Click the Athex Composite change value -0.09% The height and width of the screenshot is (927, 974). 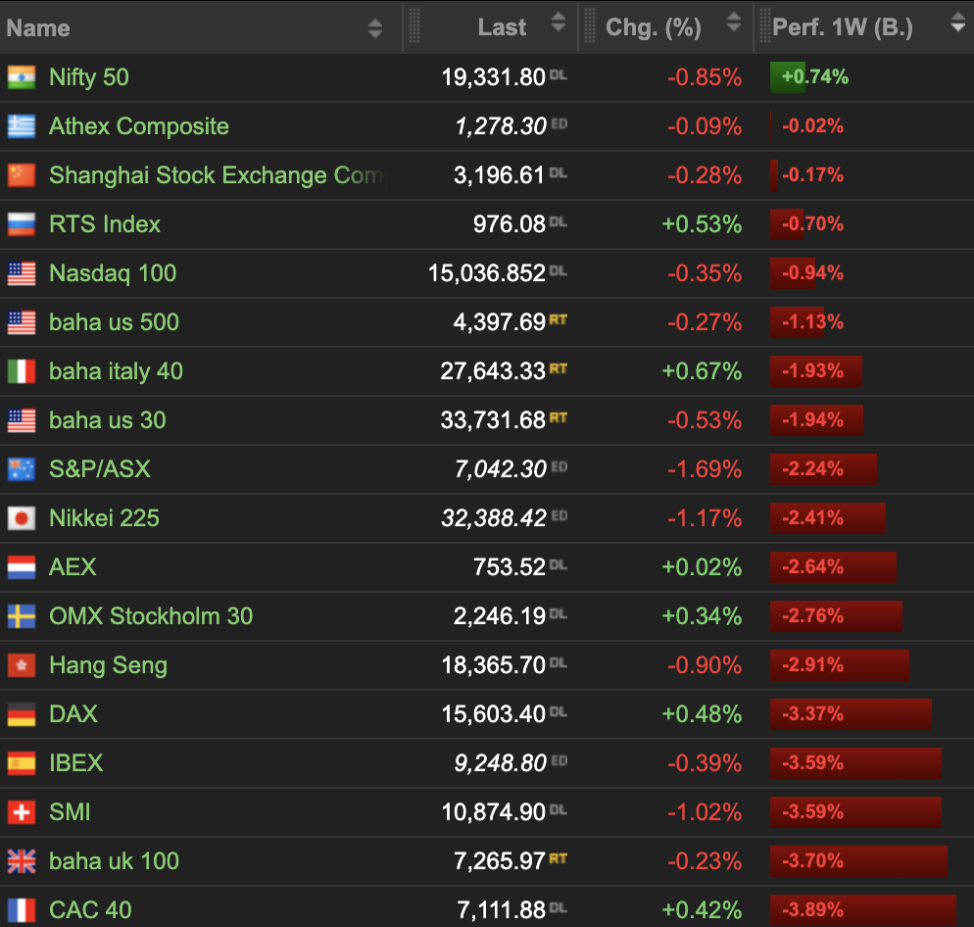pos(705,126)
